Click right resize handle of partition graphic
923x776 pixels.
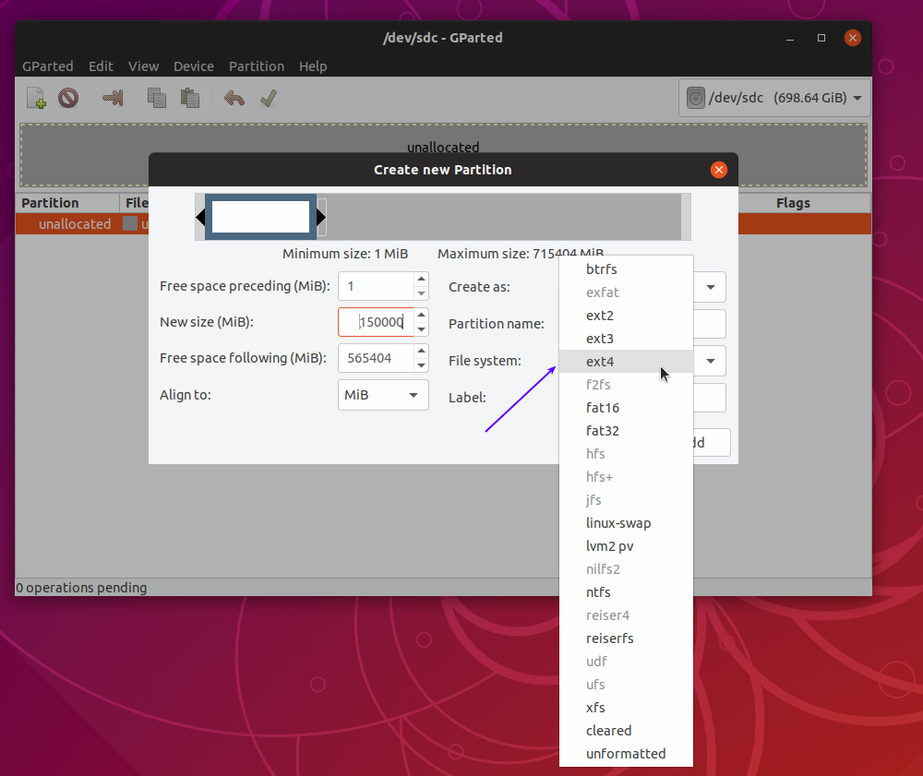[321, 217]
